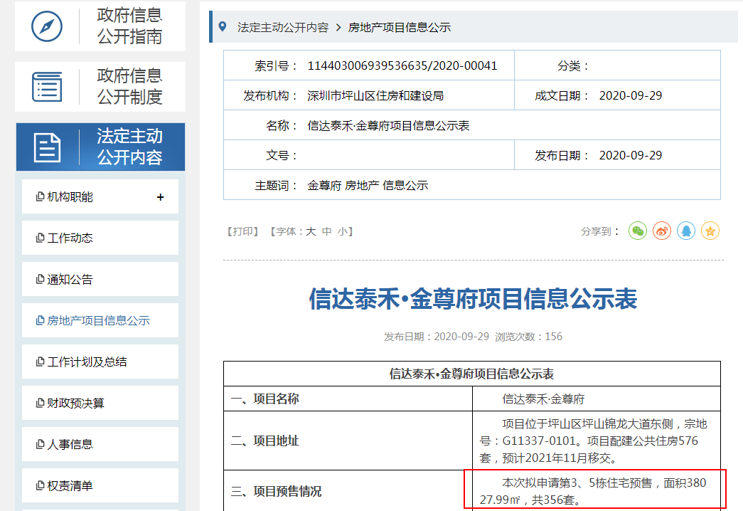743x511 pixels.
Task: Click project name cell 信达泰禾·金尊府
Action: [x=543, y=399]
